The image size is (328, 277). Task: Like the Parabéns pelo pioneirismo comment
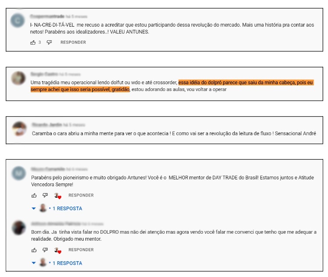(34, 195)
